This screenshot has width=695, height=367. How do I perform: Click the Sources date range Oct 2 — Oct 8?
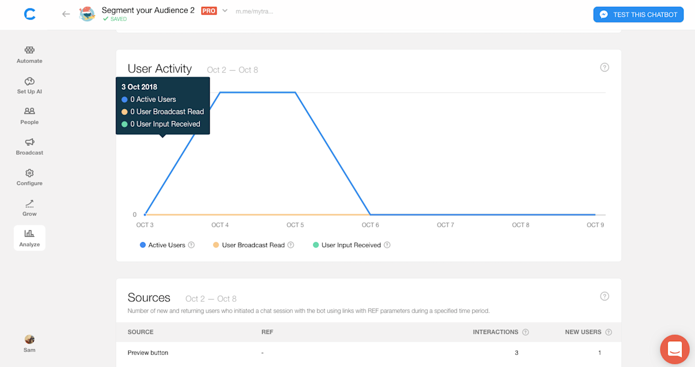(211, 299)
